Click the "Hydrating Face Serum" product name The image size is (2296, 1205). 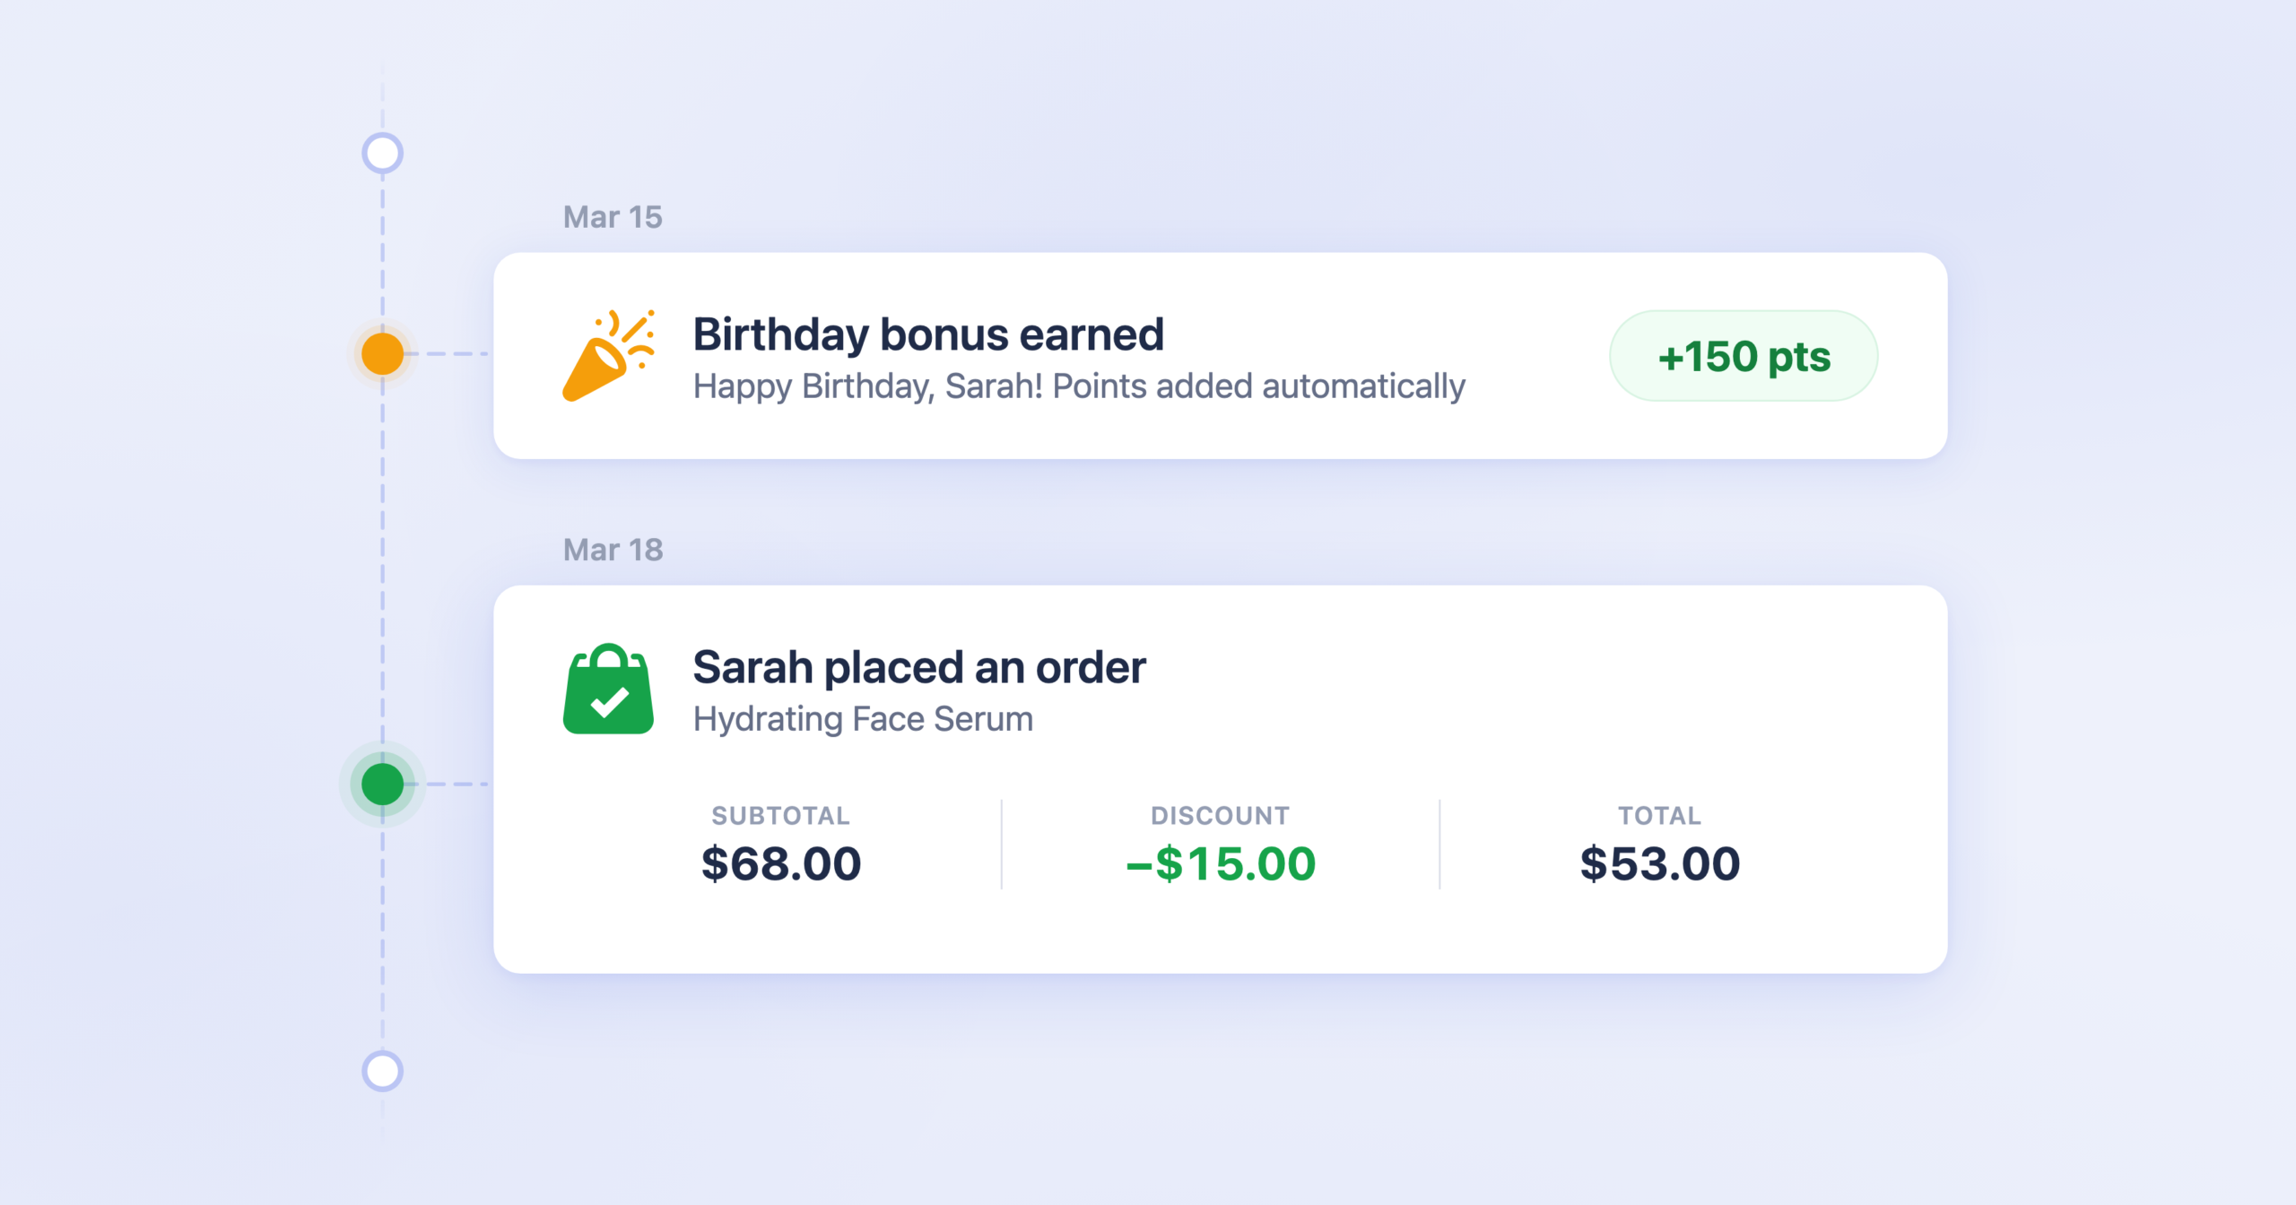point(863,719)
